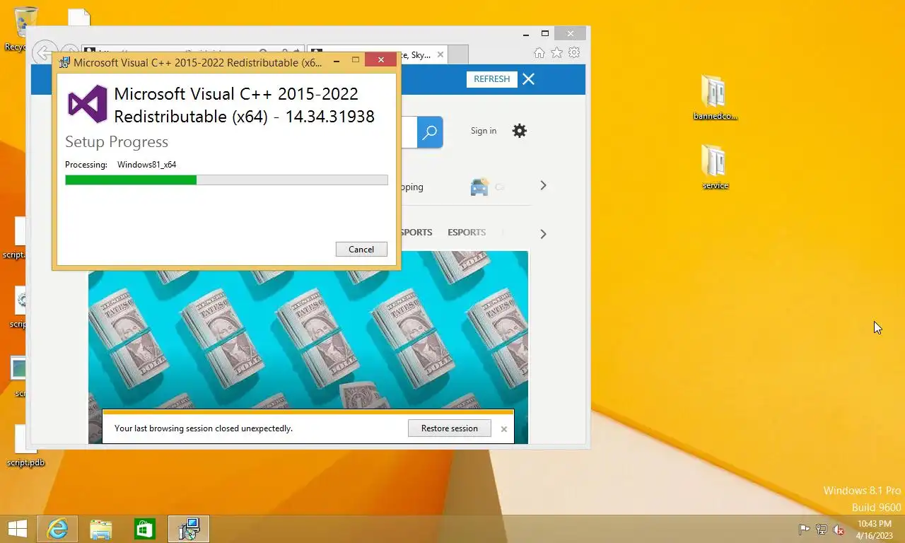This screenshot has width=905, height=543.
Task: Click the blue REFRESH button in Internet Explorer
Action: point(491,79)
